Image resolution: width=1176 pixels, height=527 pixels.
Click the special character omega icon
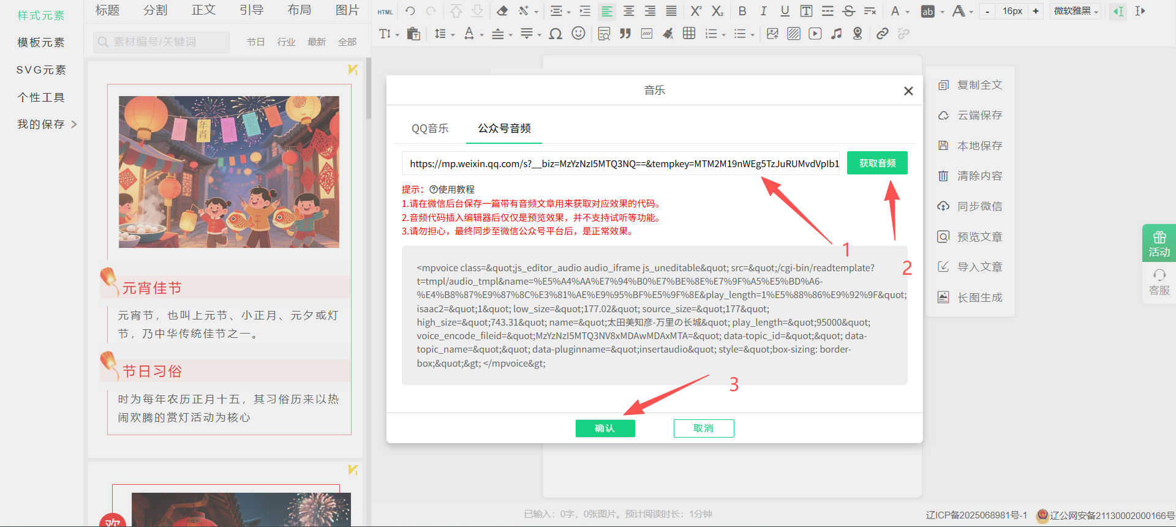tap(556, 34)
